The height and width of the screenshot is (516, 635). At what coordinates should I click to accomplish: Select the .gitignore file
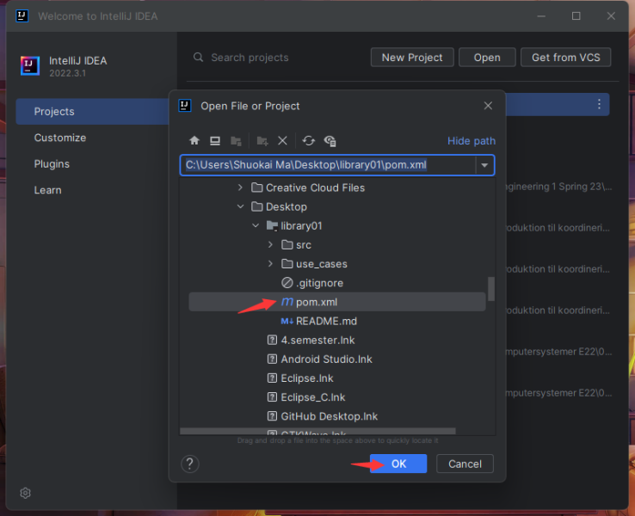312,283
